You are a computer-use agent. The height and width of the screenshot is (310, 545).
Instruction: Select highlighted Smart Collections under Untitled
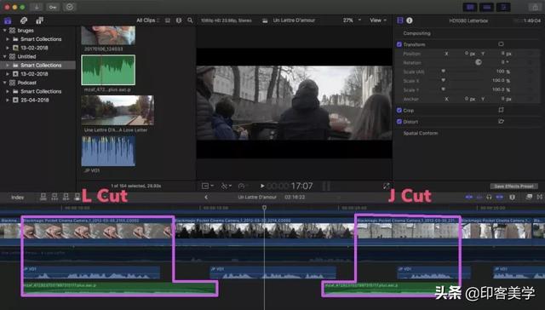point(37,65)
